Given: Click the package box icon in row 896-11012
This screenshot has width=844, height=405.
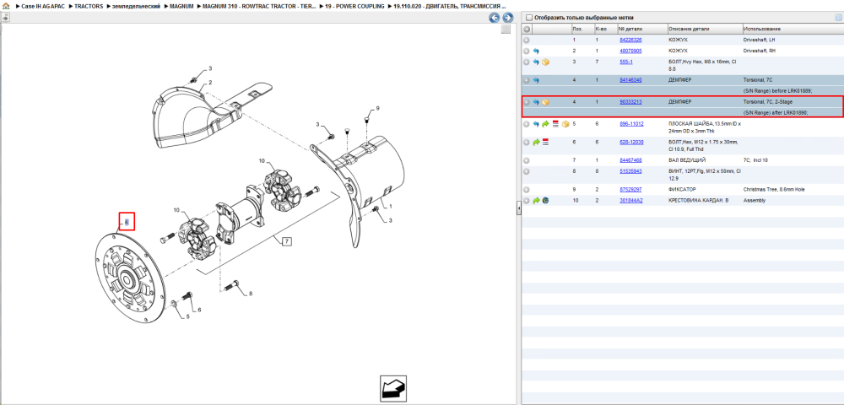Looking at the screenshot, I should coord(565,124).
